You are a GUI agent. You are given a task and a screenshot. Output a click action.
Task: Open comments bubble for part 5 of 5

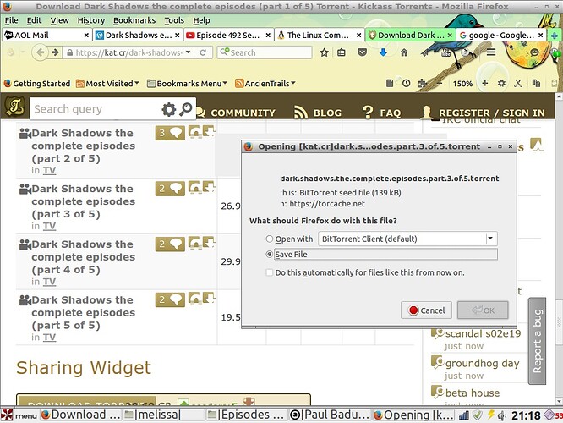[170, 299]
